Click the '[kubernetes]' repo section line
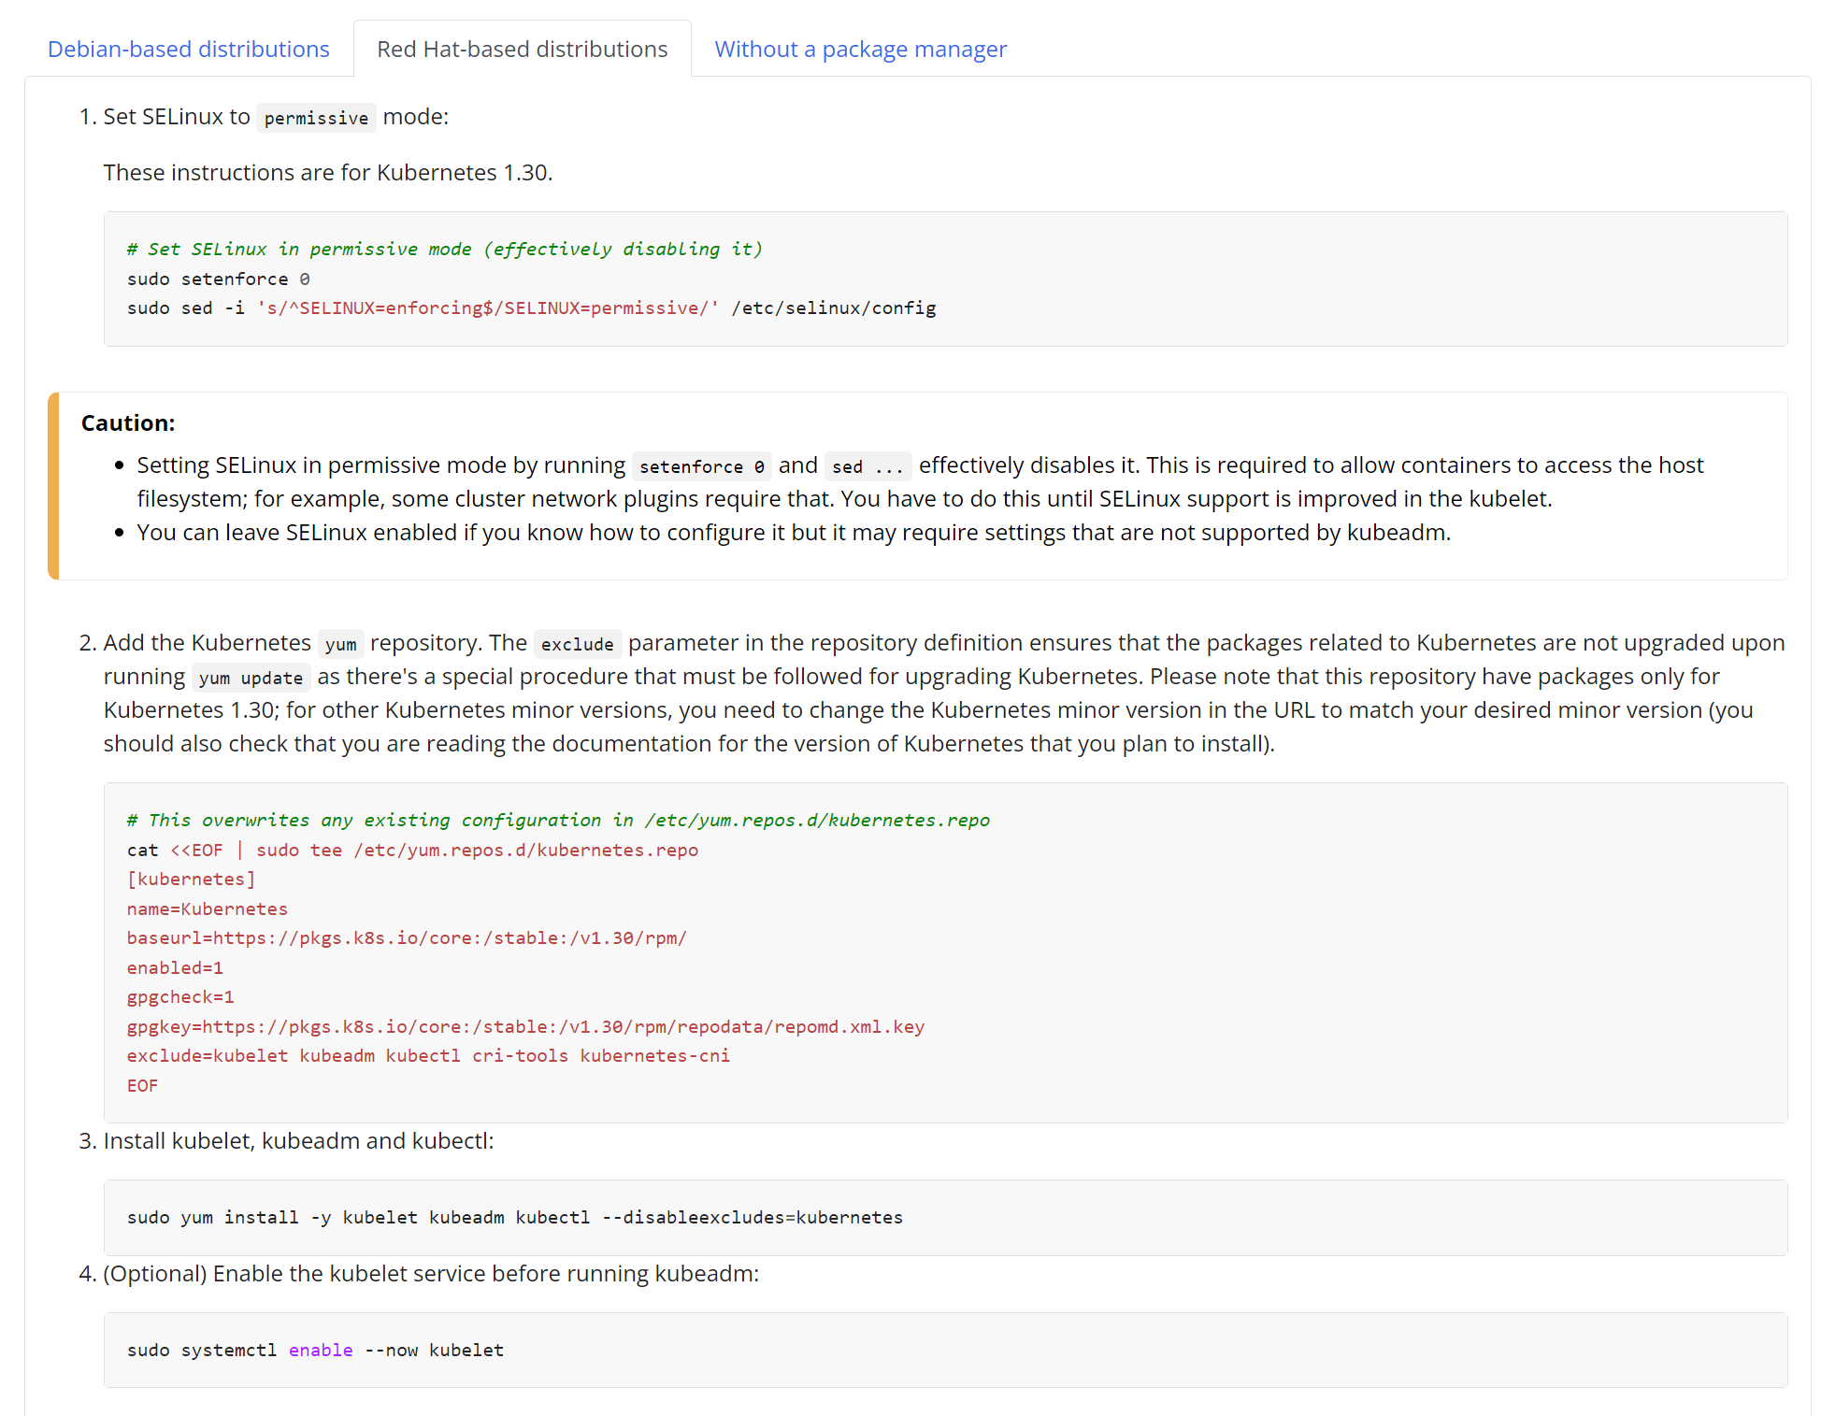1821x1416 pixels. [191, 880]
